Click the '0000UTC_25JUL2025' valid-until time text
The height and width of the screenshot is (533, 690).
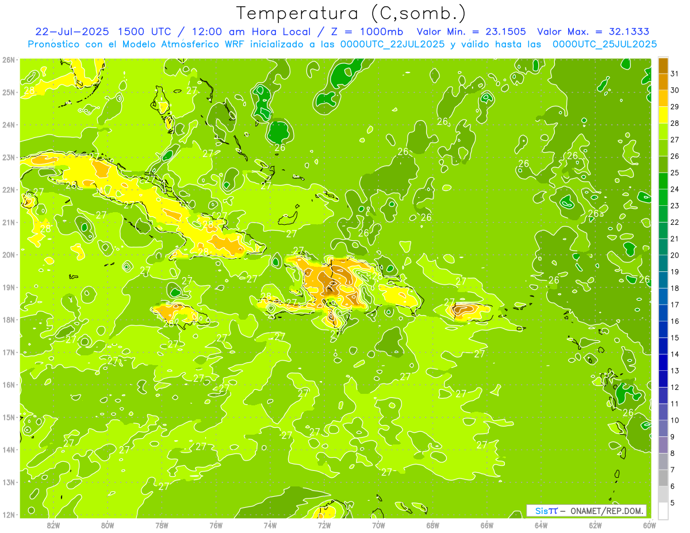605,44
